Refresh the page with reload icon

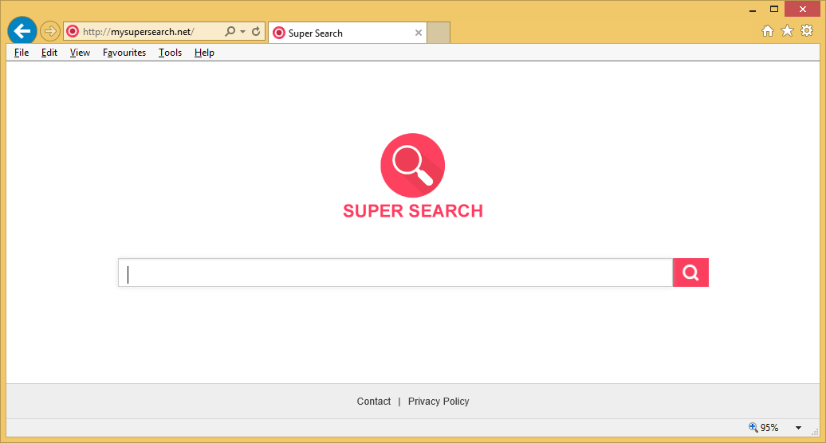[256, 32]
